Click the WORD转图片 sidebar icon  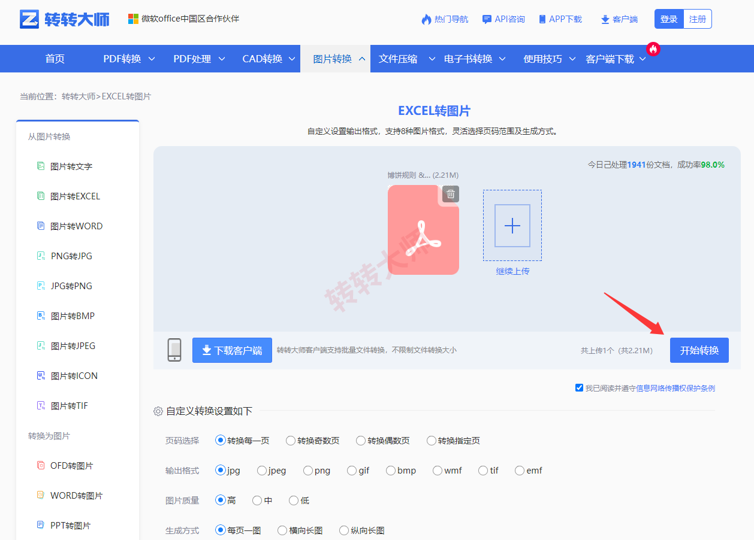pyautogui.click(x=41, y=495)
